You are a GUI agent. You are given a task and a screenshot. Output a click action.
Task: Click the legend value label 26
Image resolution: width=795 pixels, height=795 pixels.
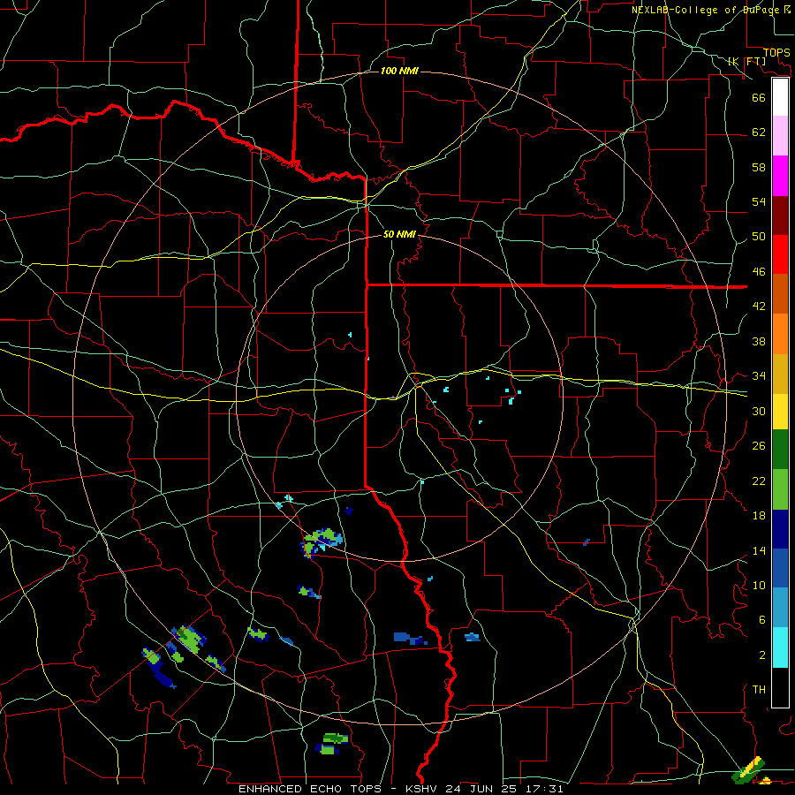[x=759, y=446]
